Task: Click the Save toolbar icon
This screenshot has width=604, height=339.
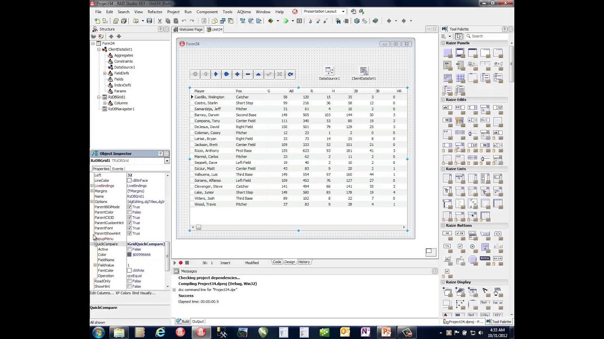Action: click(x=149, y=21)
